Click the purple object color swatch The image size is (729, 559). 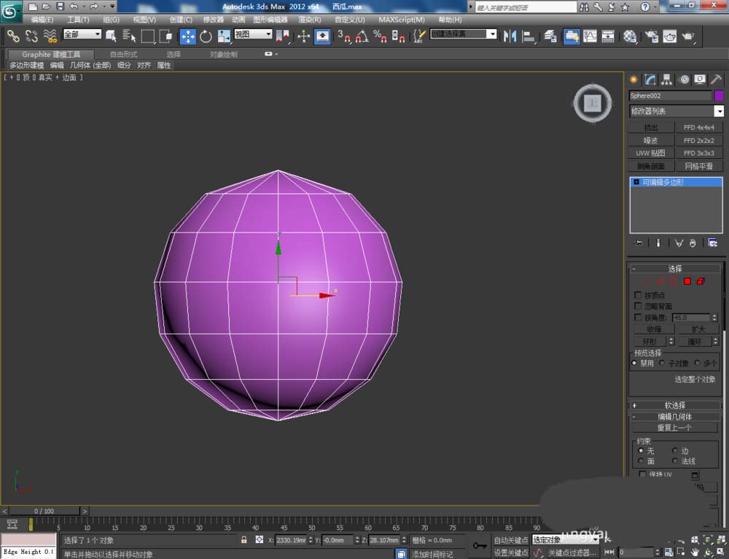719,95
